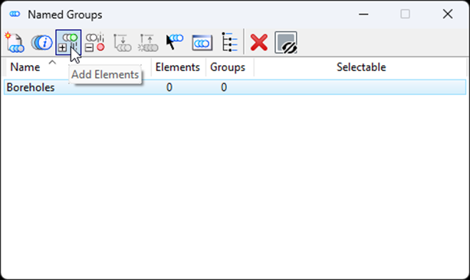Screen dimensions: 470x280
Task: Sort by the Elements column header
Action: tap(178, 67)
